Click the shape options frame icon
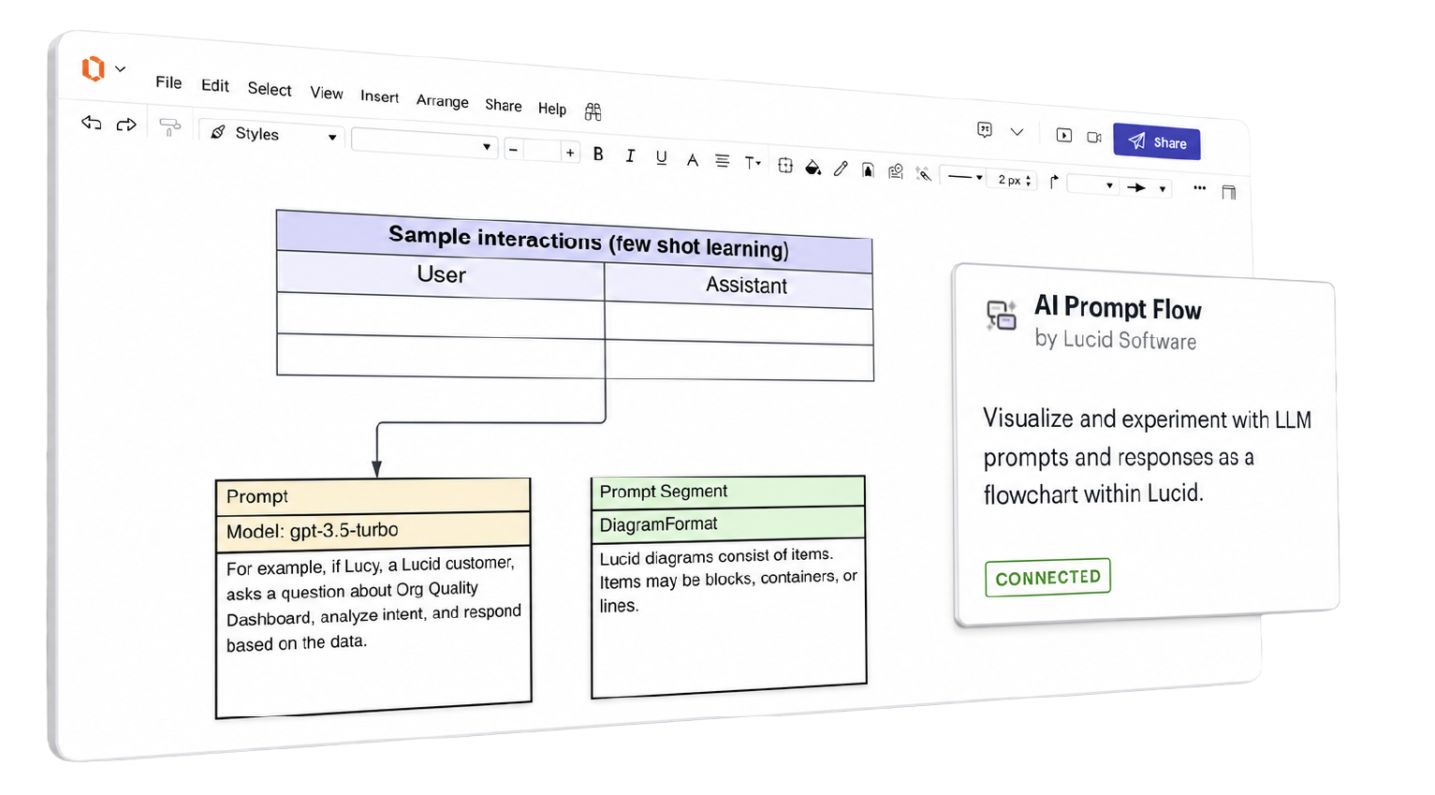1435x795 pixels. [785, 166]
